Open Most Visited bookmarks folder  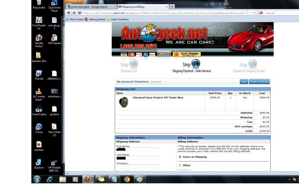[x=74, y=19]
